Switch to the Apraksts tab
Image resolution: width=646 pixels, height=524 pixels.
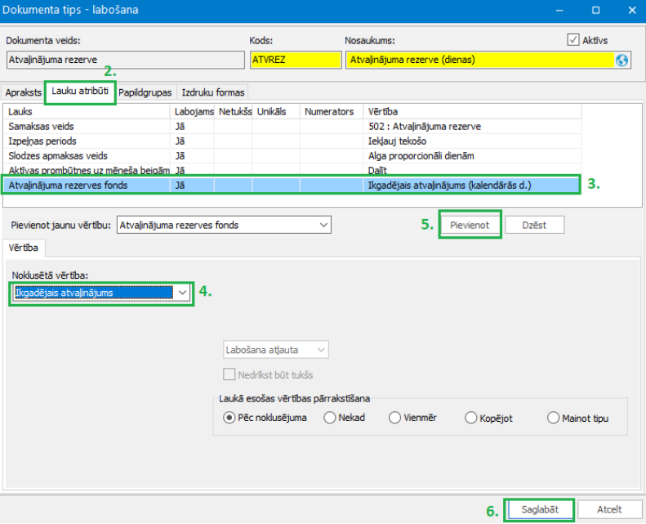tap(23, 92)
